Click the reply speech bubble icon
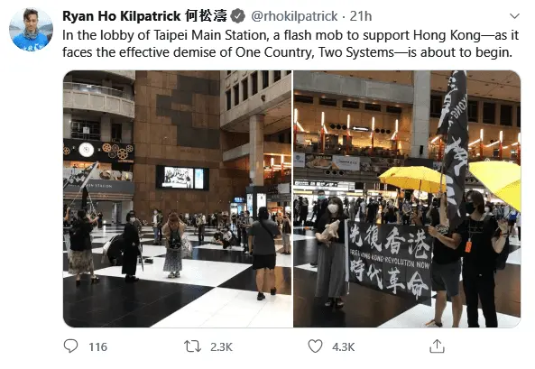The image size is (535, 369). [x=70, y=346]
